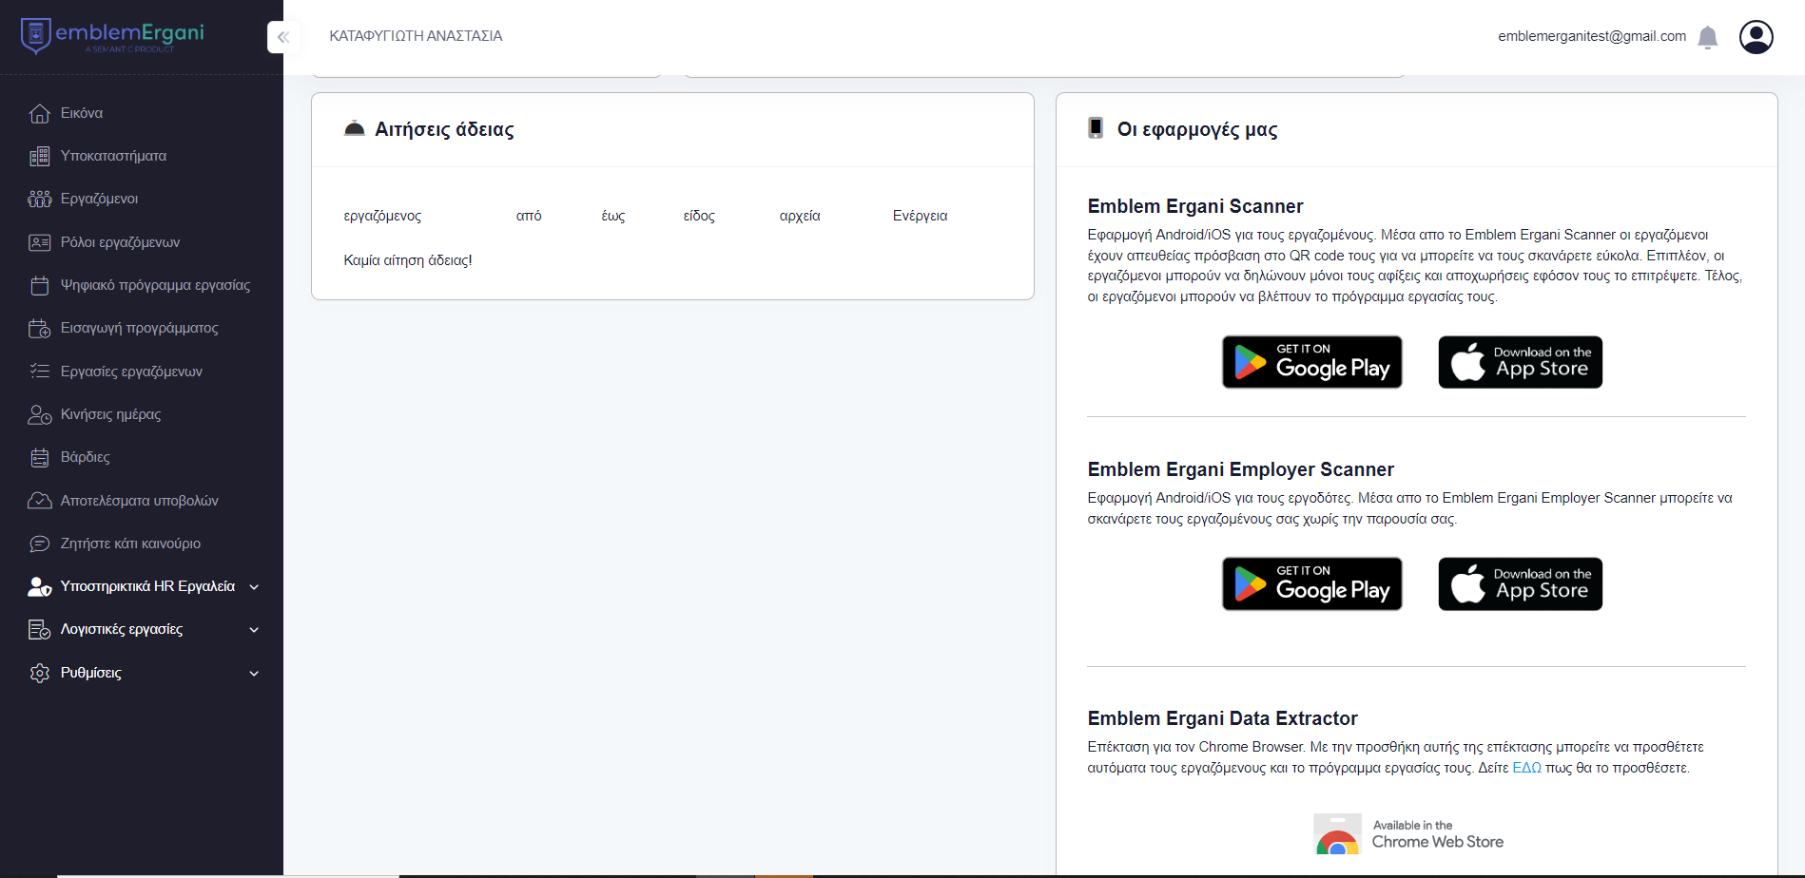Go to Κινήσεις ημέρας
The height and width of the screenshot is (878, 1805).
click(110, 414)
